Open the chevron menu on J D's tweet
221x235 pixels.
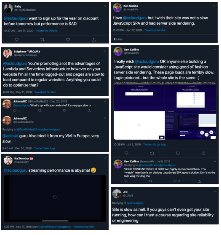[x=215, y=192]
